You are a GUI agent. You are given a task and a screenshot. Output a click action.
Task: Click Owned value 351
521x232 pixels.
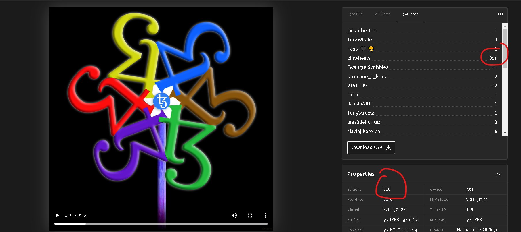click(x=470, y=190)
